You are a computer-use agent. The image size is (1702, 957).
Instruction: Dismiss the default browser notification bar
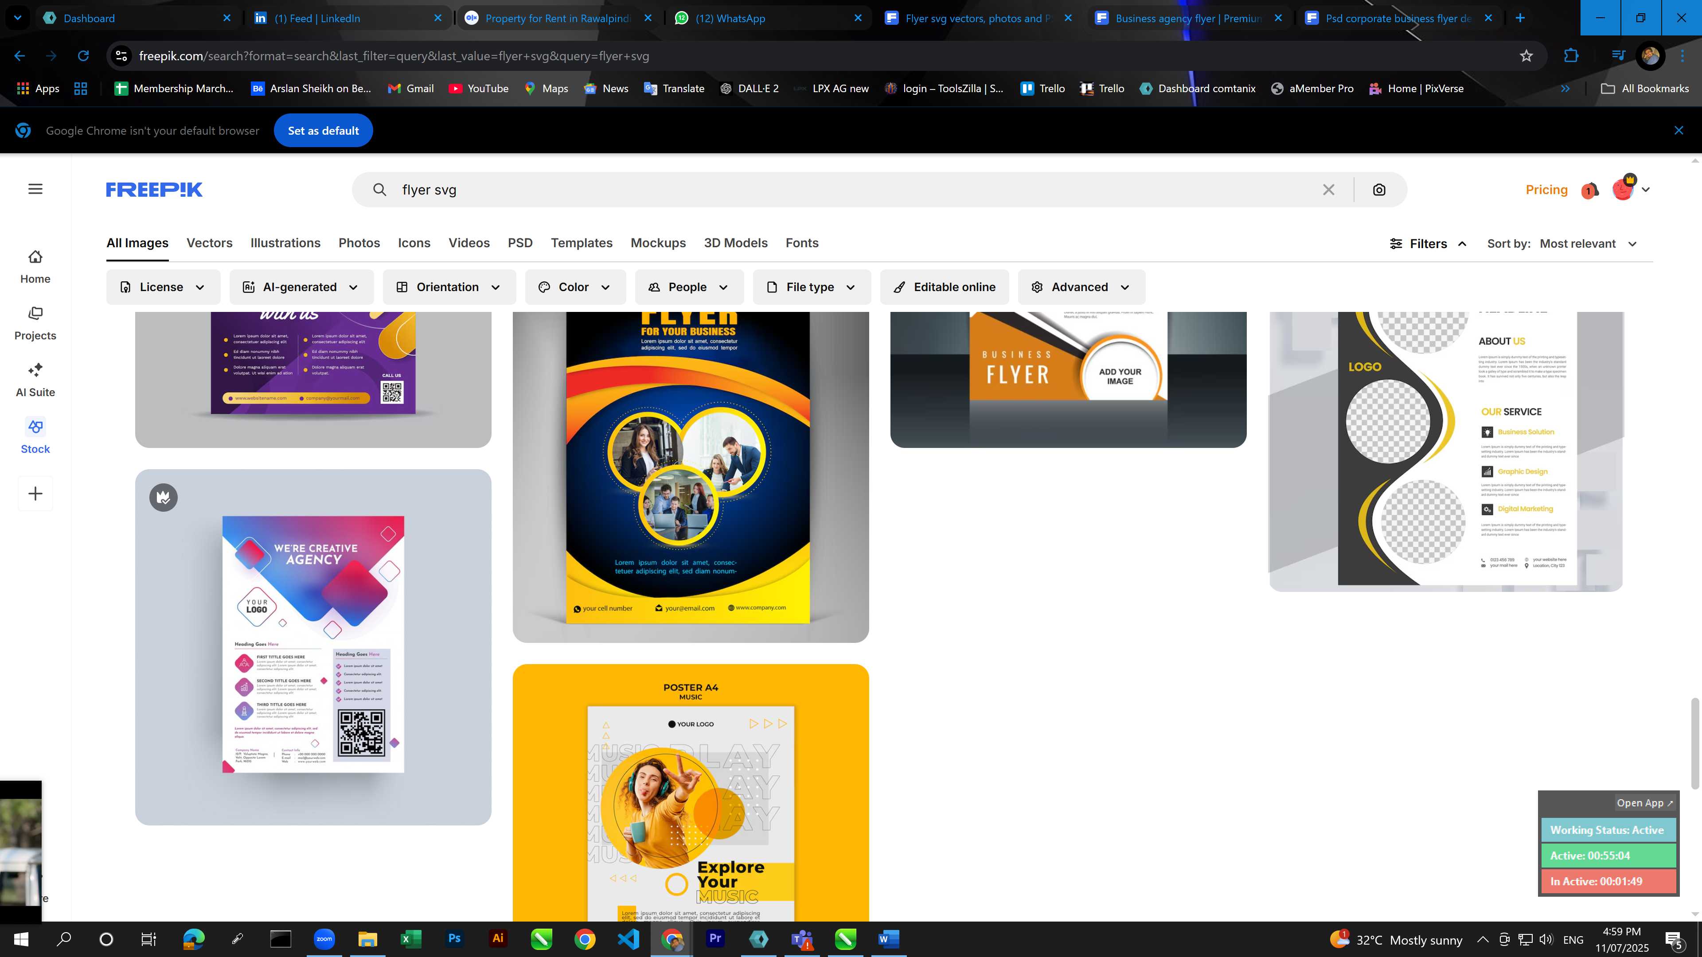tap(1679, 131)
